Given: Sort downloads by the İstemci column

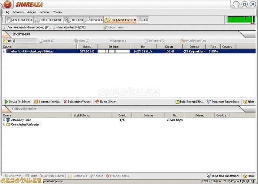Looking at the screenshot, I should coord(194,46).
